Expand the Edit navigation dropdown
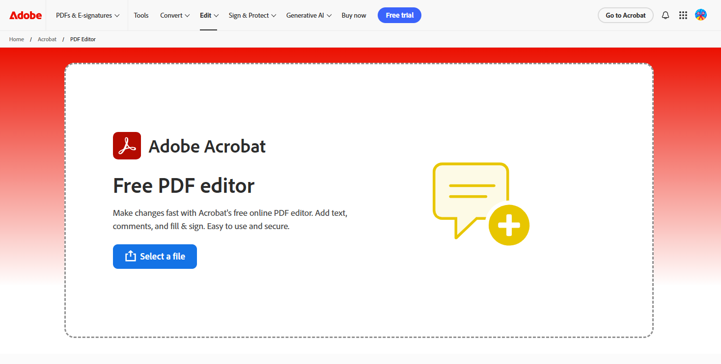This screenshot has height=364, width=721. 209,15
